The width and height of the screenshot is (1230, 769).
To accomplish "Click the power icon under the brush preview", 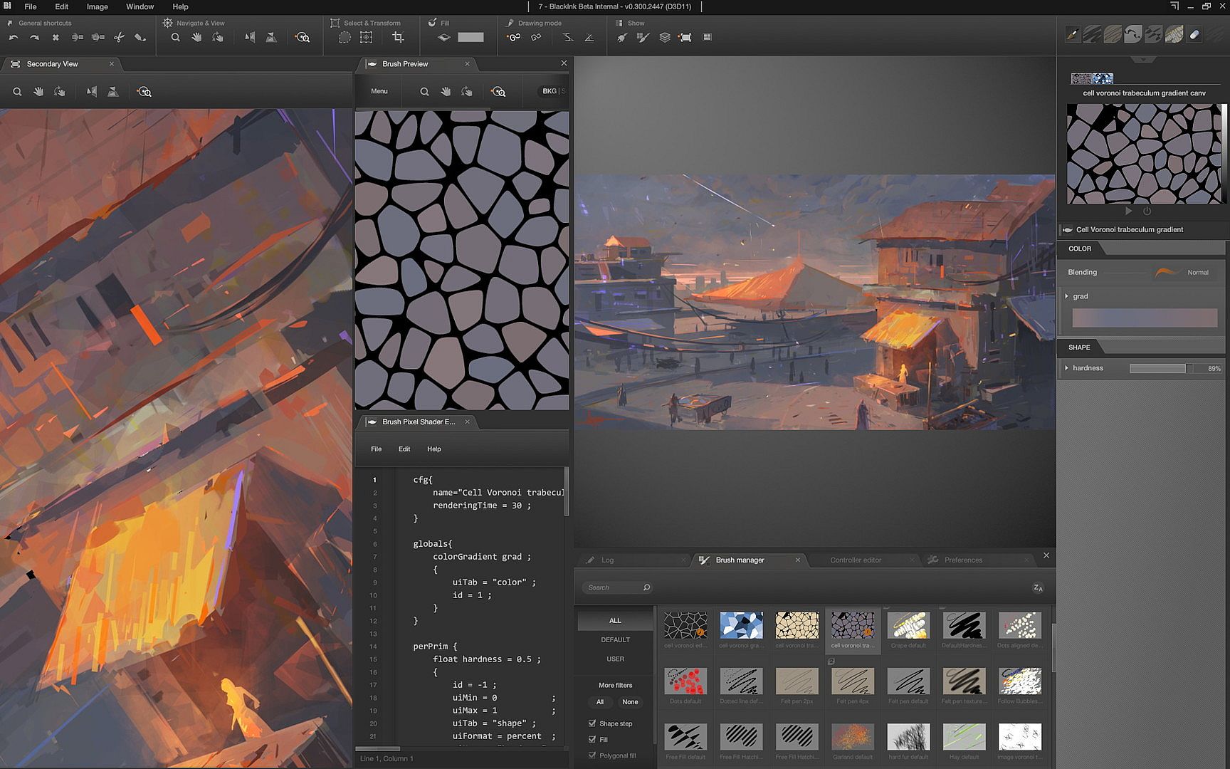I will (1147, 211).
